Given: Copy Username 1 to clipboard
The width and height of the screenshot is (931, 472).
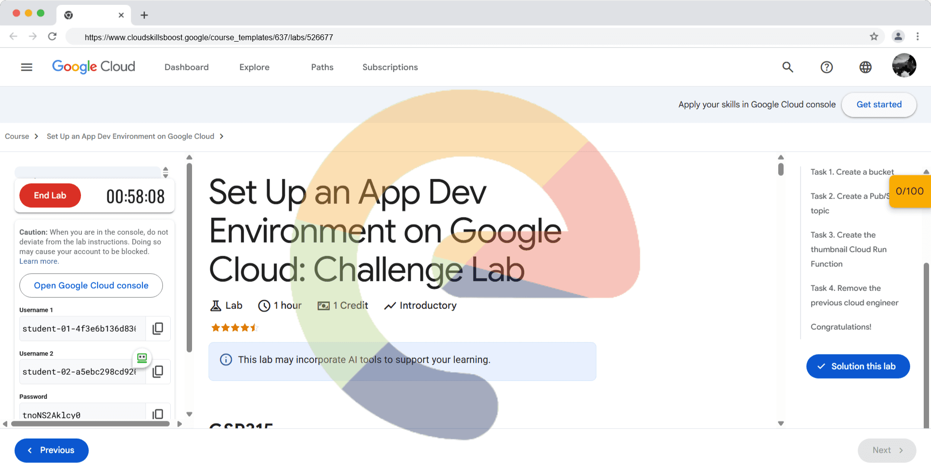Looking at the screenshot, I should (x=158, y=329).
